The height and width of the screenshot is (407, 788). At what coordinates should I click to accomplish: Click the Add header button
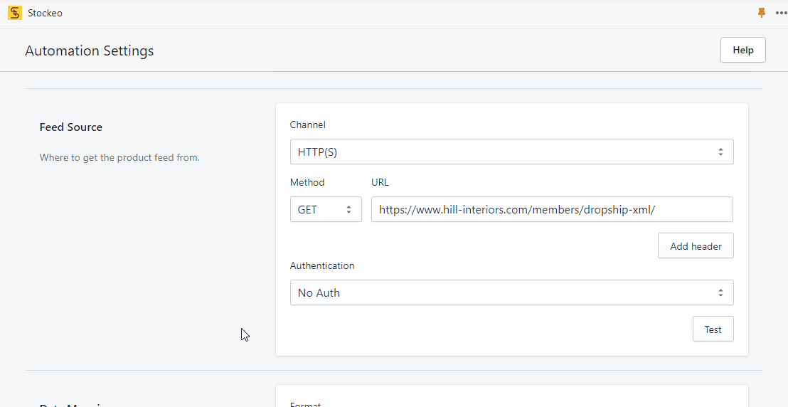[x=696, y=246]
